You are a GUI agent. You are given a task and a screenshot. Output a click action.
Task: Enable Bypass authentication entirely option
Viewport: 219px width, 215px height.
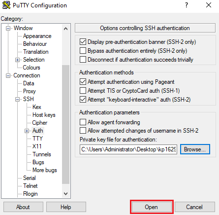coord(83,51)
